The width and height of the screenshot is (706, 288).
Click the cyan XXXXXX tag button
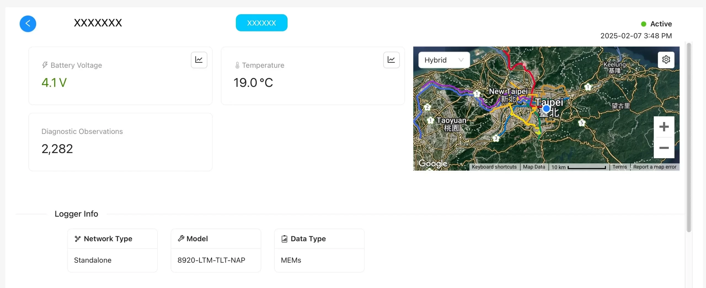tap(261, 23)
